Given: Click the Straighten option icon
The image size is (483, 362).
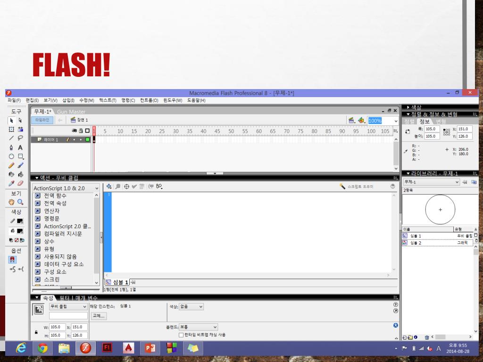Looking at the screenshot, I should [21, 269].
